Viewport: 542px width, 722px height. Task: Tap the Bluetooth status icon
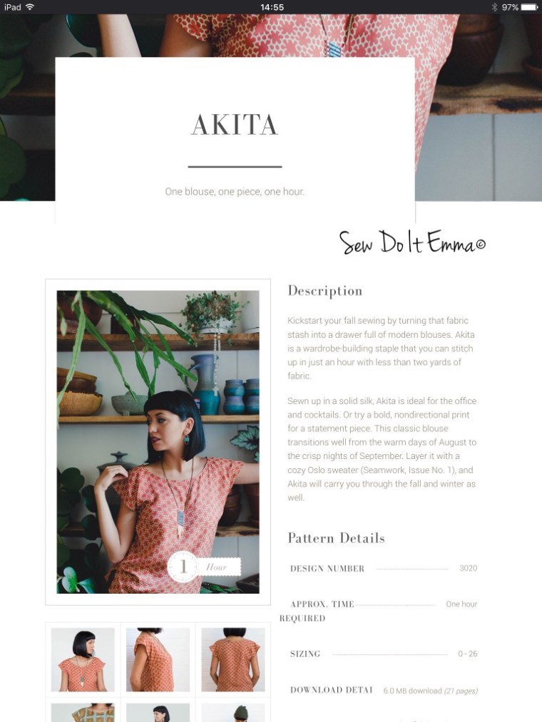coord(494,7)
